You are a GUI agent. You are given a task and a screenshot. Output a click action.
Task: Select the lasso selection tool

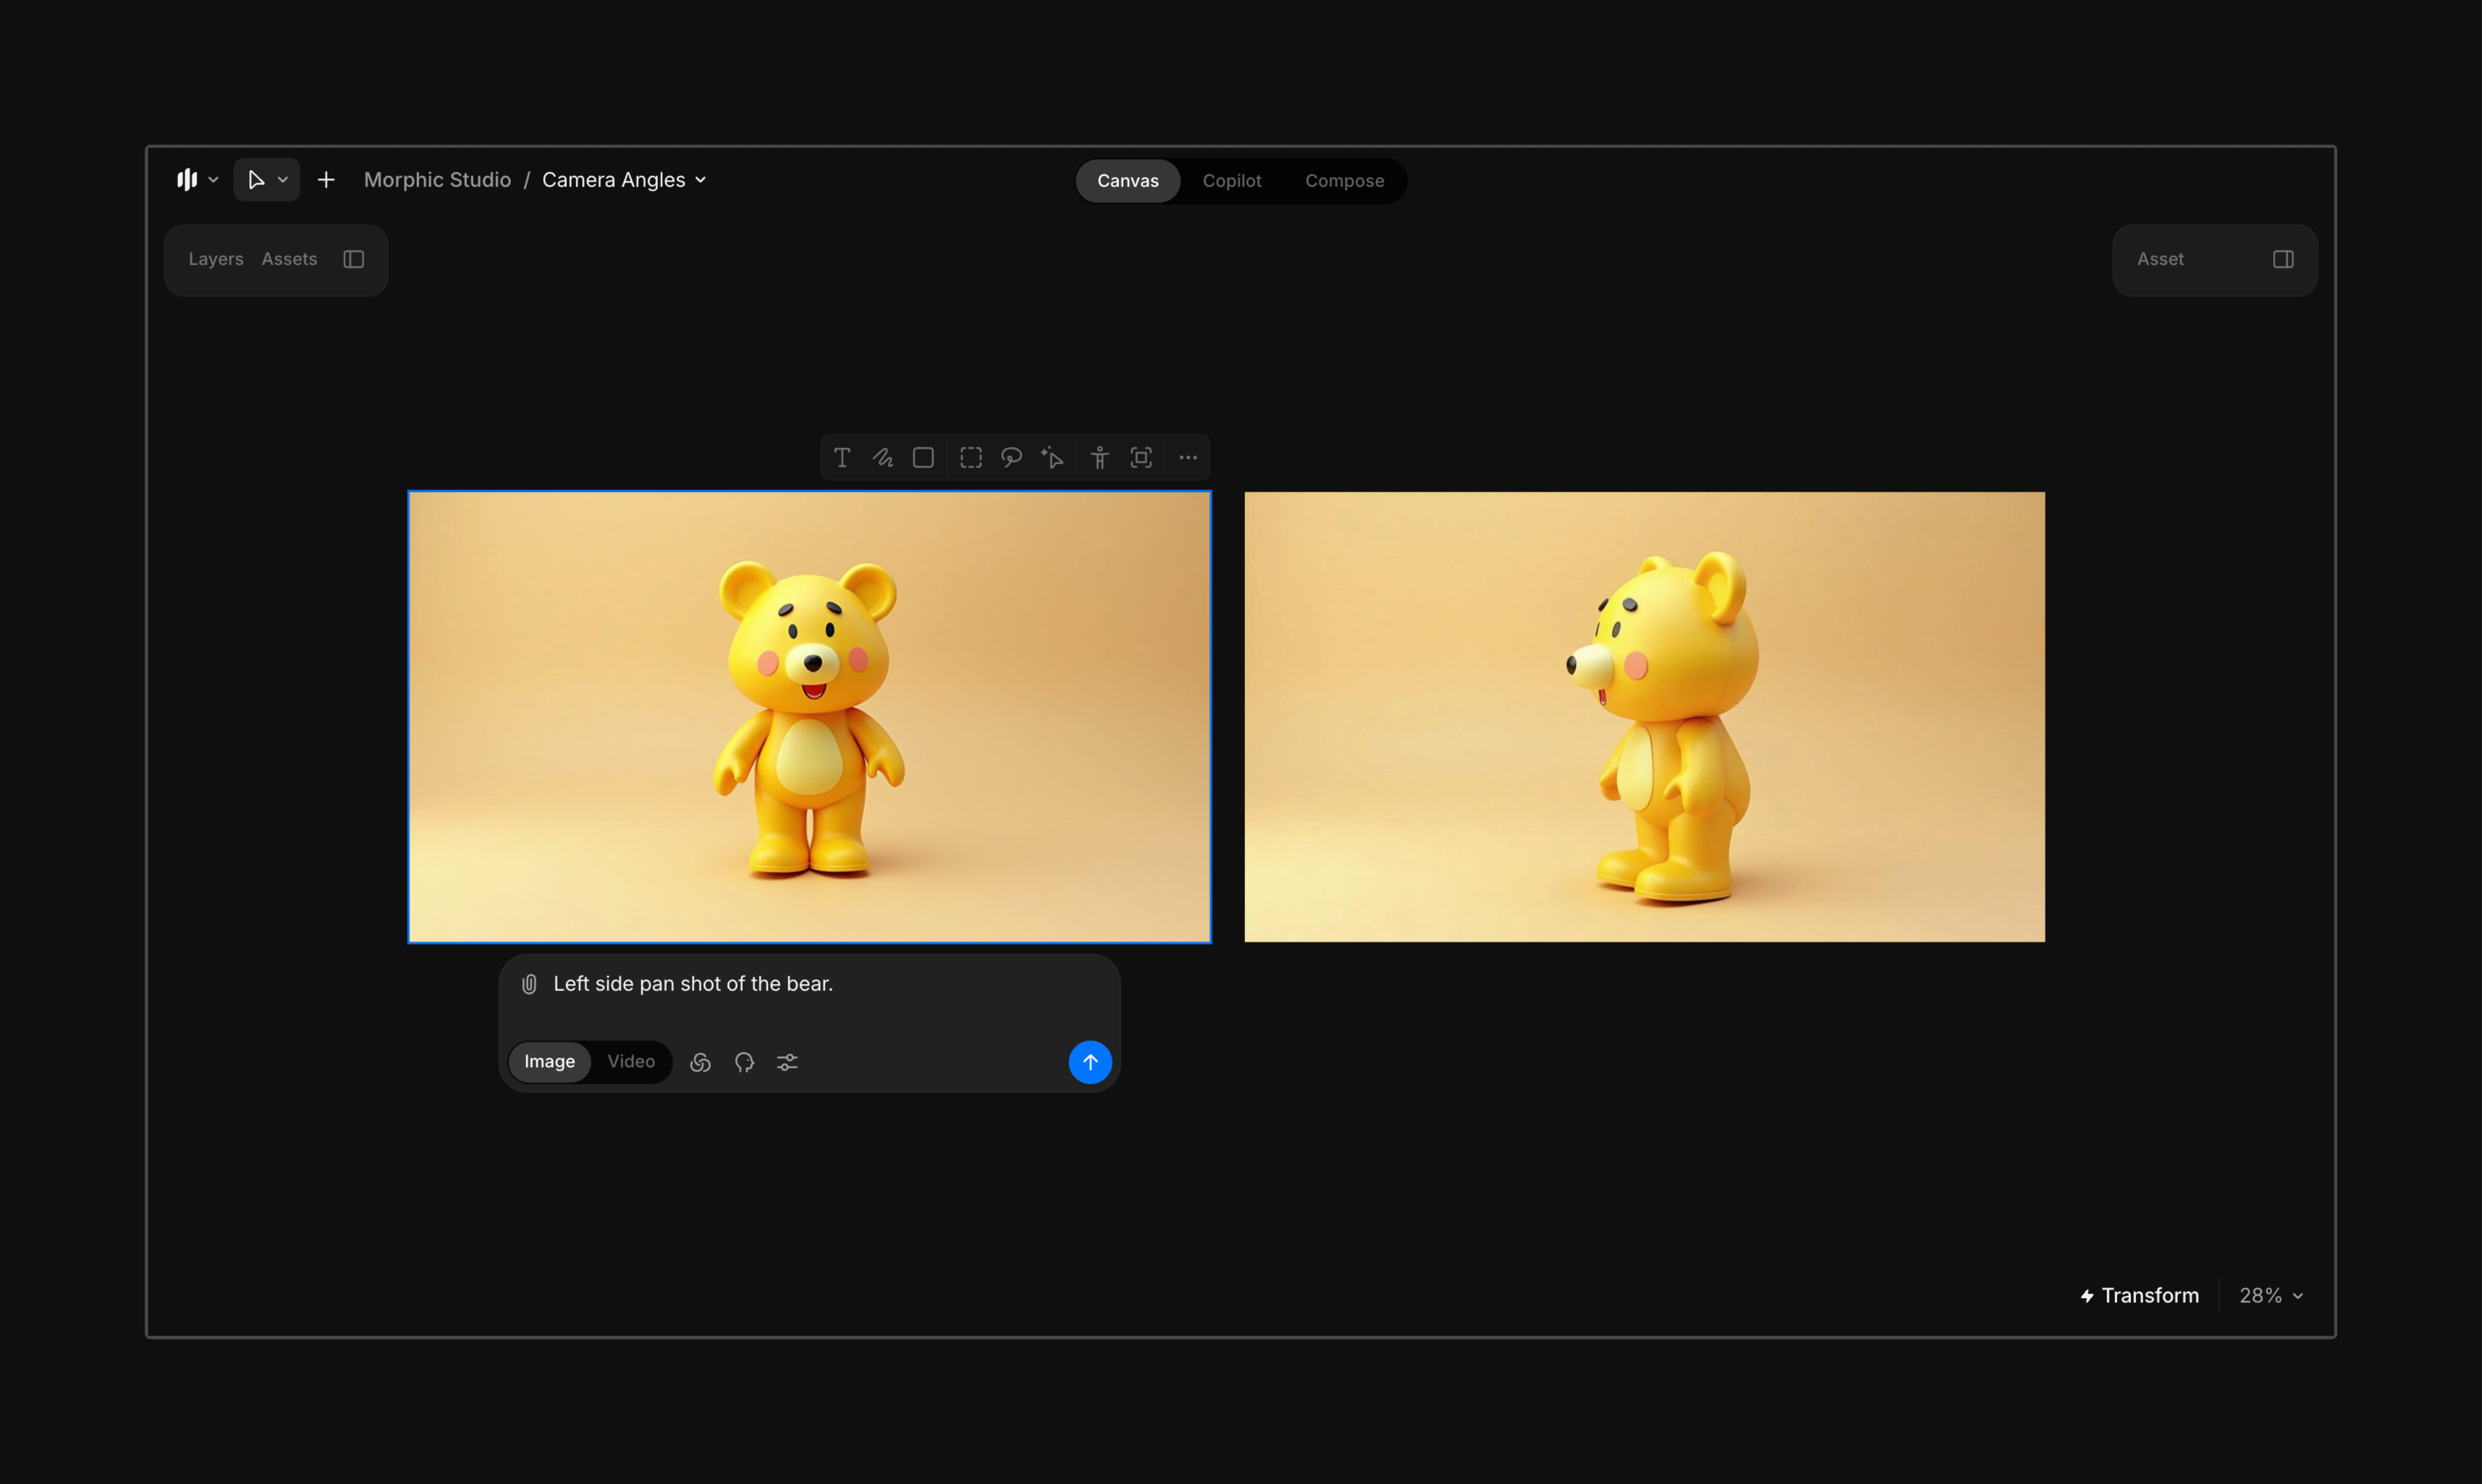pyautogui.click(x=1011, y=458)
